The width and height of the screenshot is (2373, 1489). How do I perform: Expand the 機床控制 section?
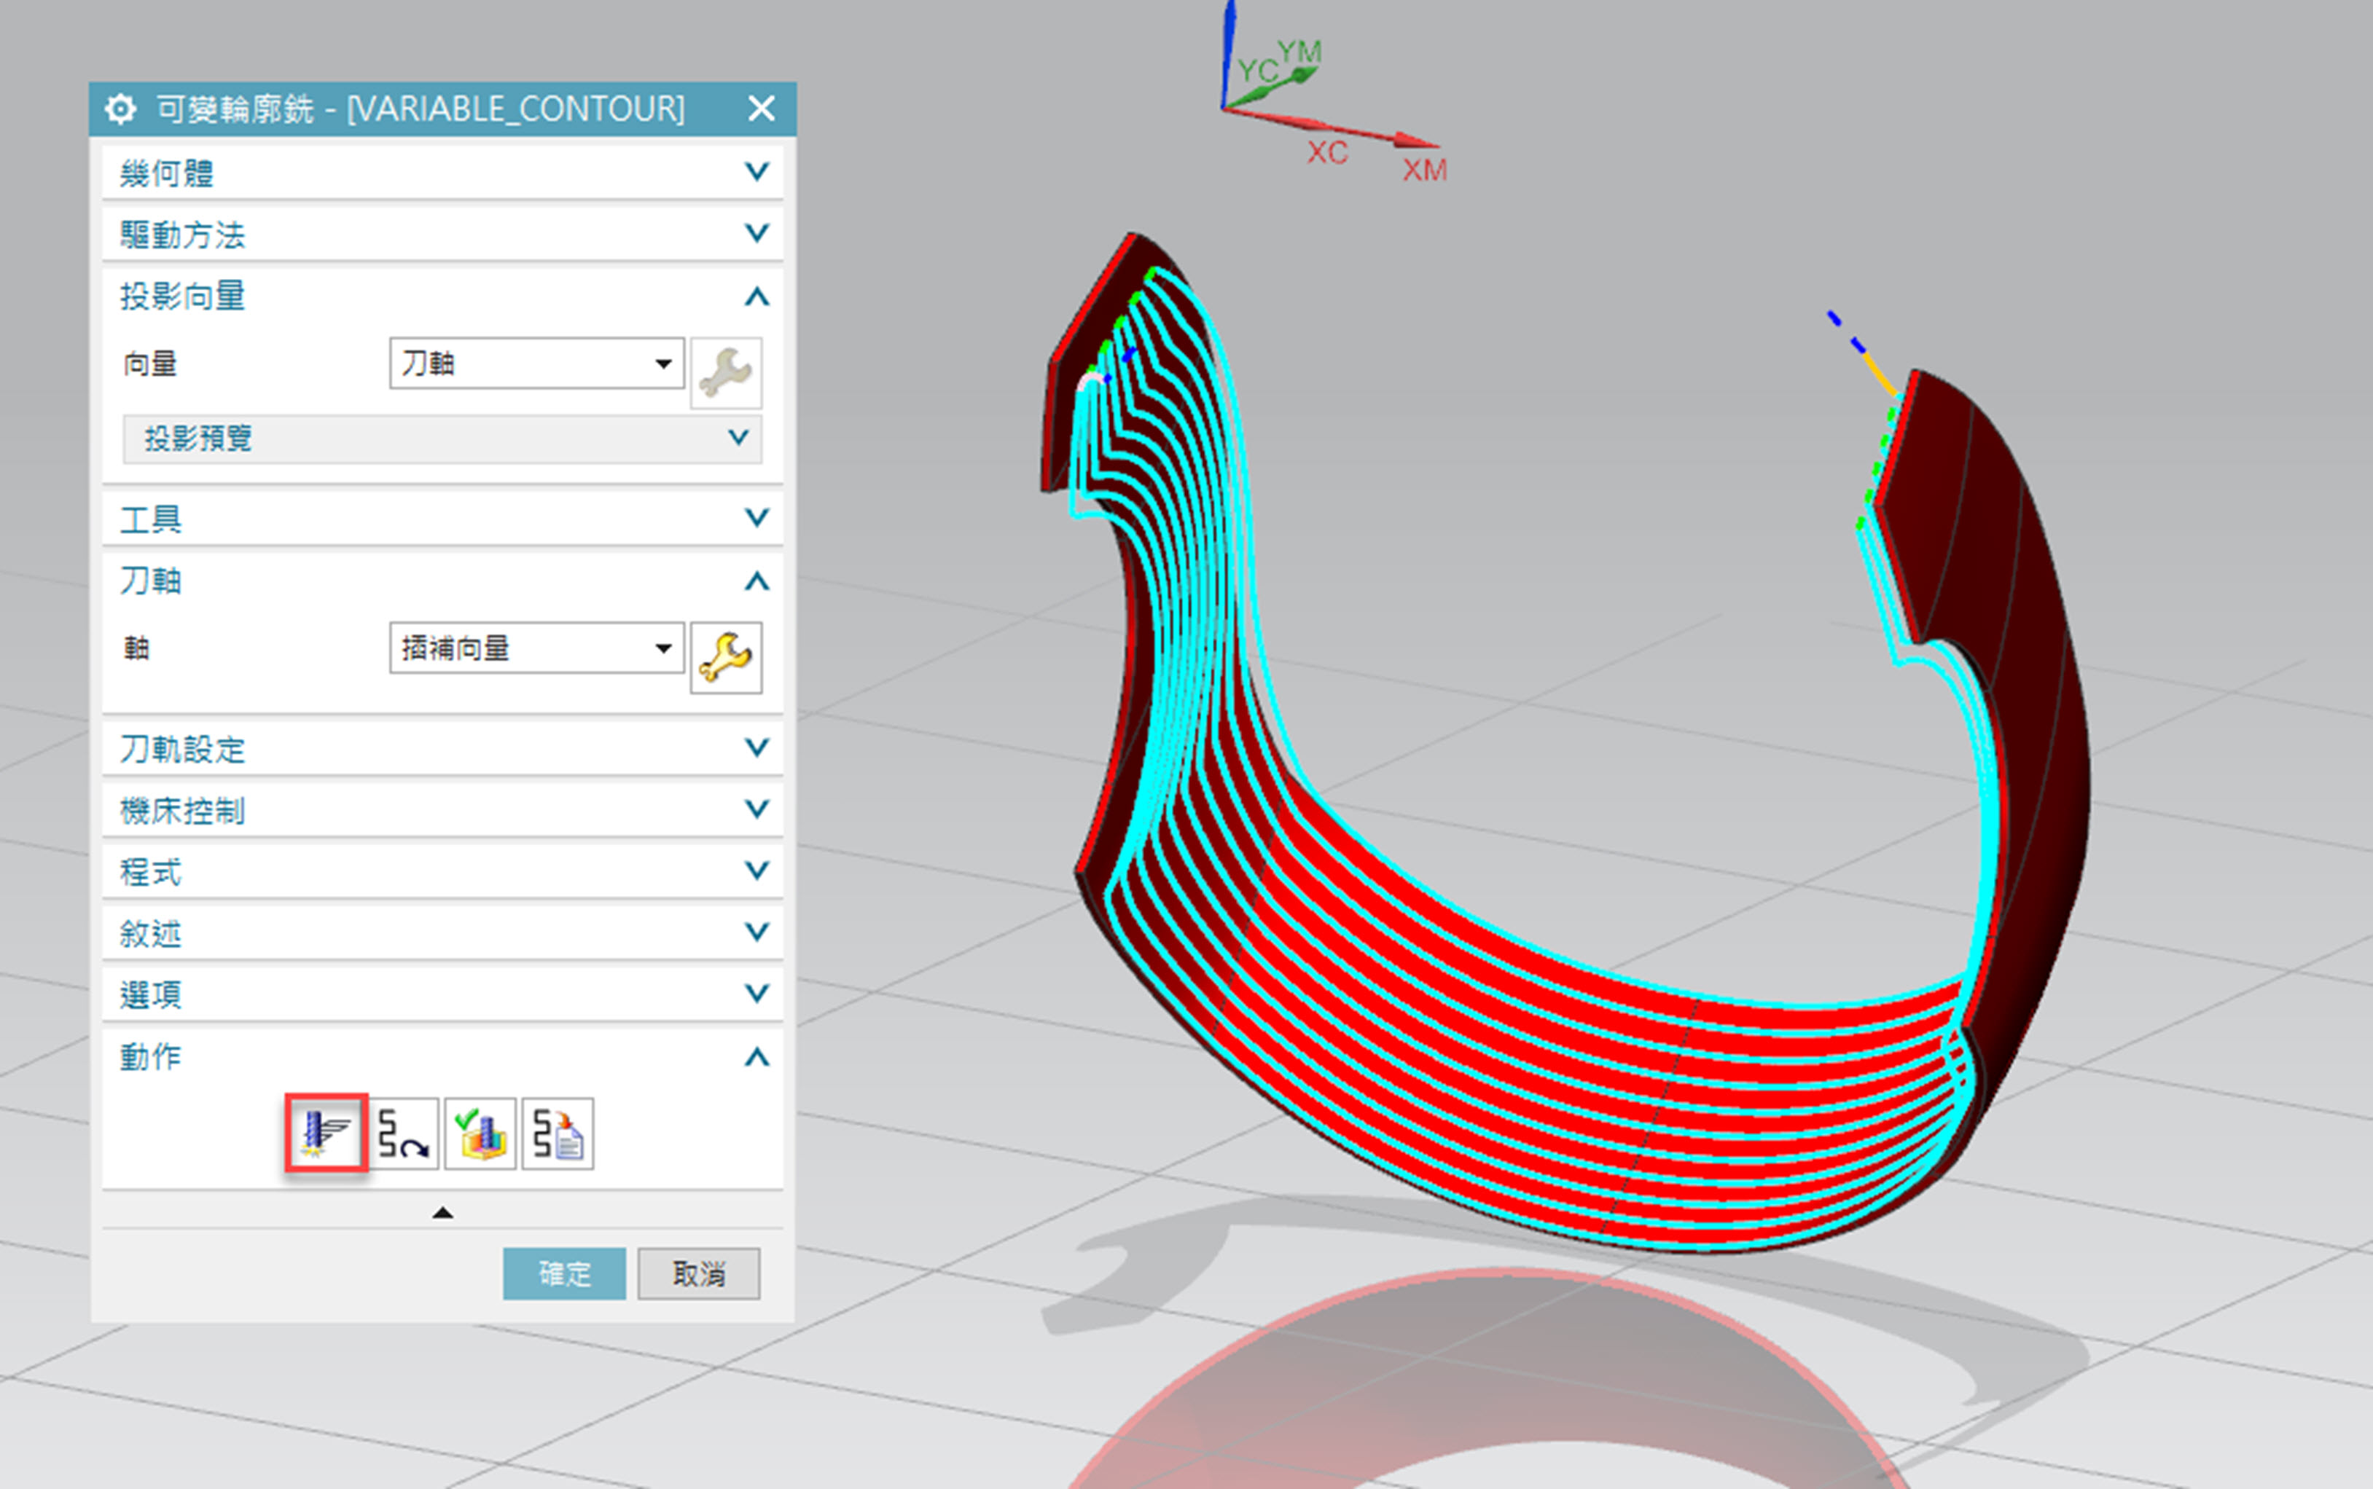(x=443, y=809)
